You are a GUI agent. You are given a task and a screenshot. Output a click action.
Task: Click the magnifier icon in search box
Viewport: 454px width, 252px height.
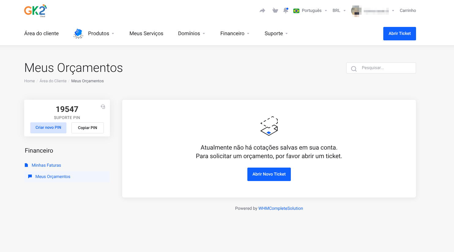[x=354, y=69]
